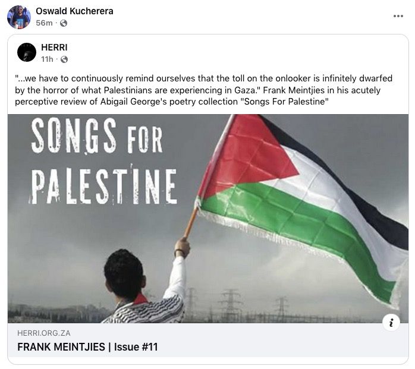Click the shared post caption text
Viewport: 415px width, 369px height.
[x=202, y=90]
